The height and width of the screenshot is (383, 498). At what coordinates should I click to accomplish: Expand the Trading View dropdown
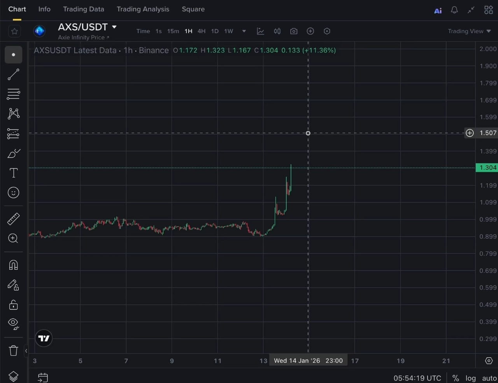[470, 31]
